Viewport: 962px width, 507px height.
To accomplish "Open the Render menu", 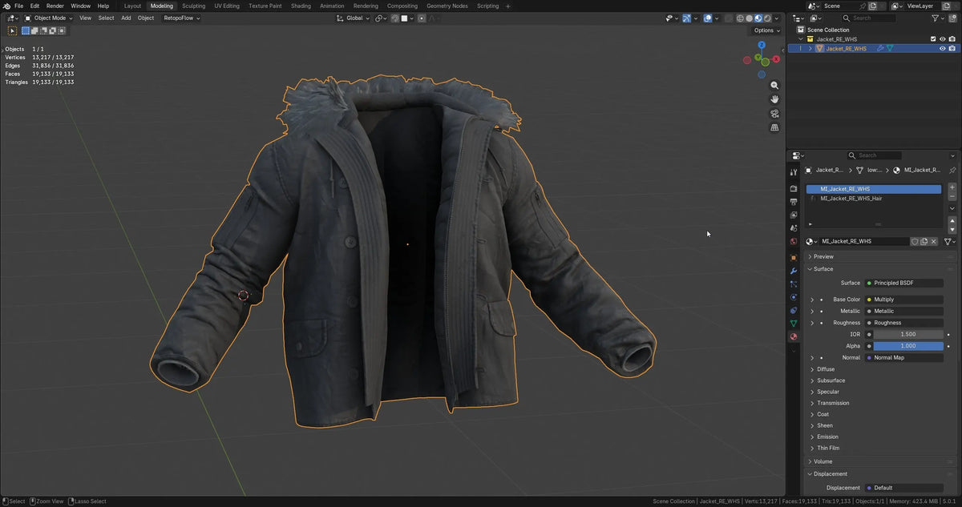I will pos(55,6).
